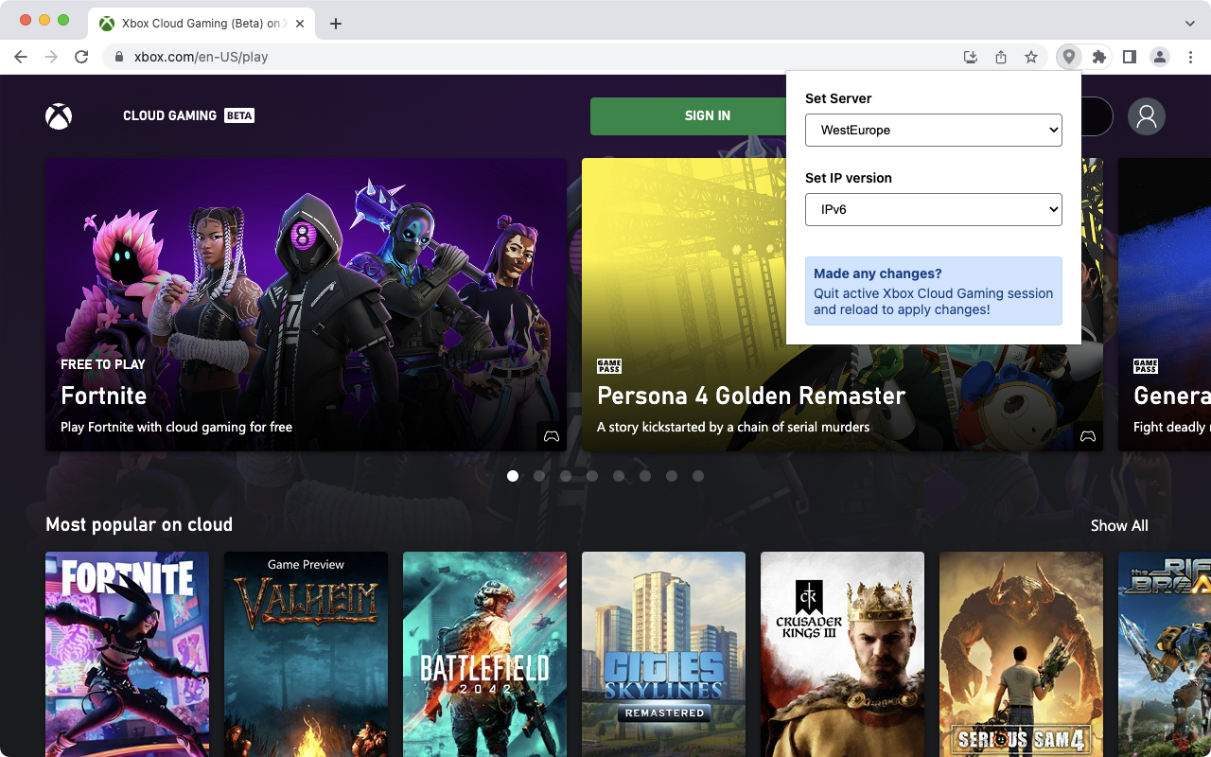The width and height of the screenshot is (1211, 757).
Task: Select the fourth carousel dot
Action: coord(592,476)
